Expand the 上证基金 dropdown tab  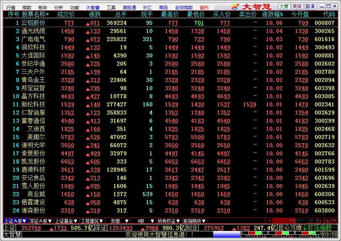[x=66, y=221]
